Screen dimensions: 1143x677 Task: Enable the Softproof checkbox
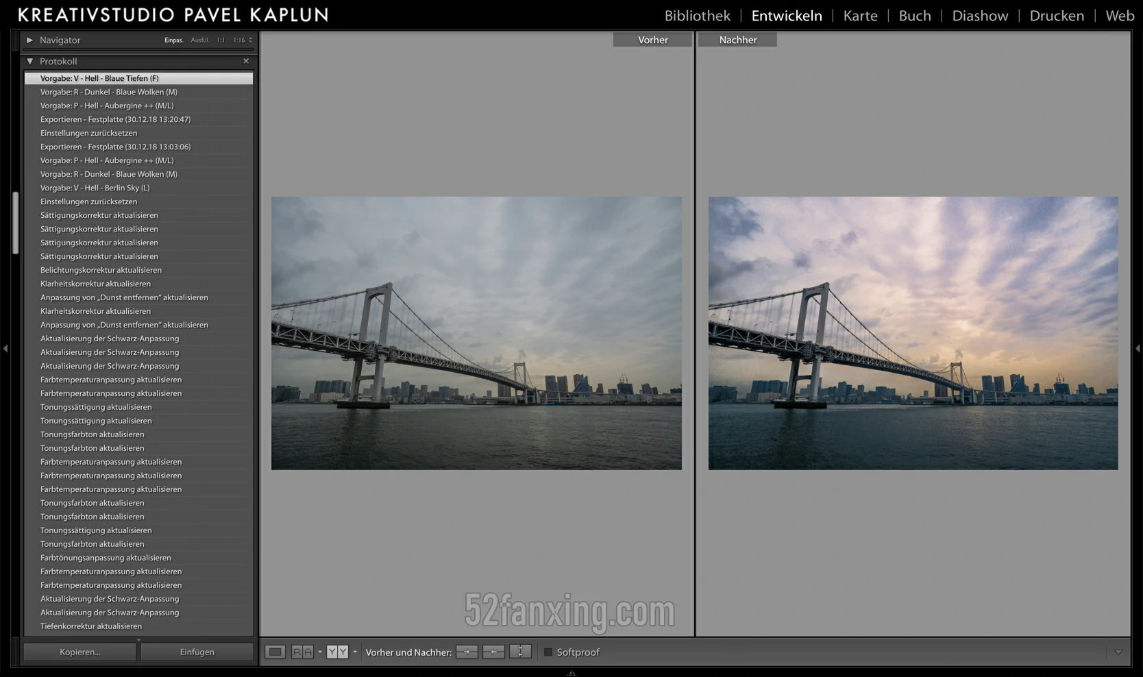[x=548, y=652]
